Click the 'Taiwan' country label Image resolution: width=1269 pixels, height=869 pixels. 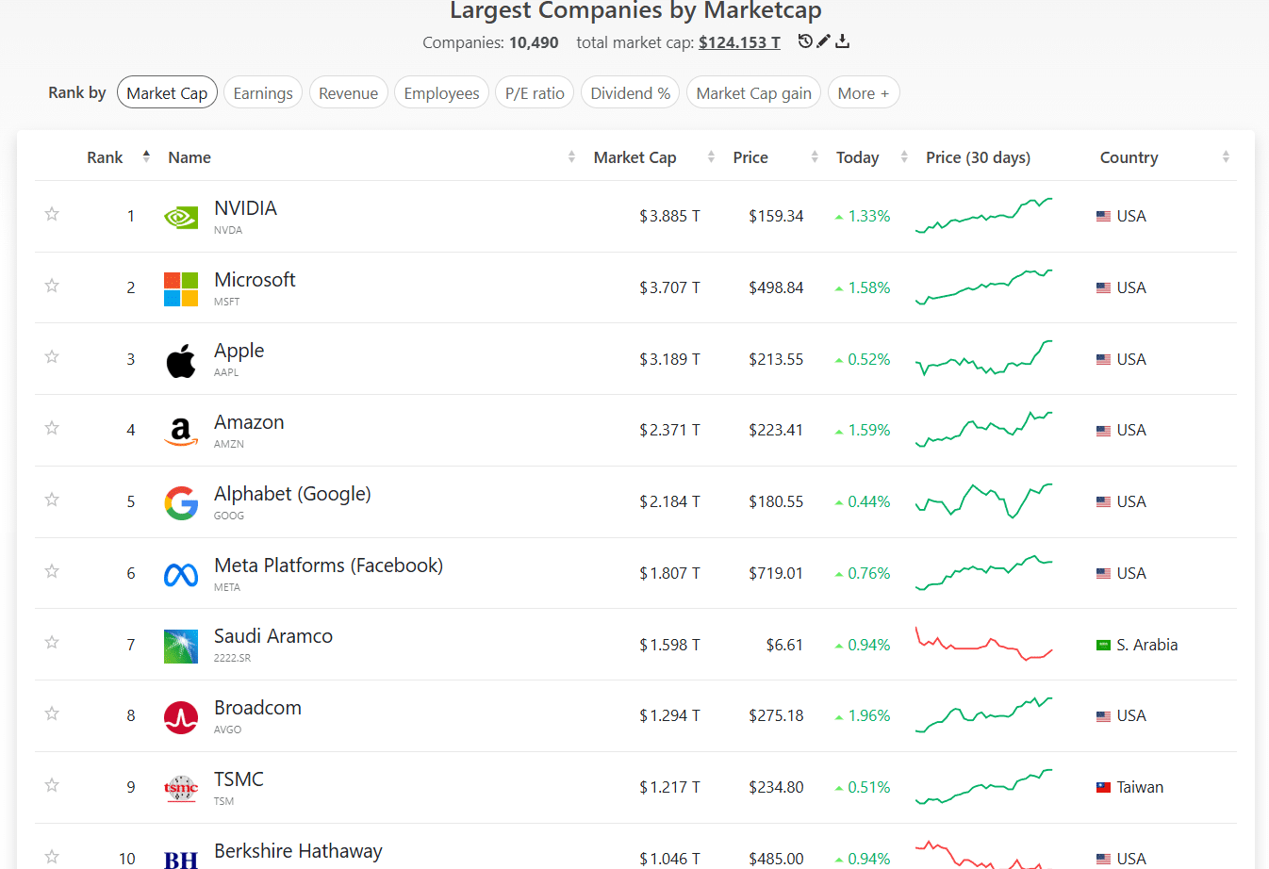pos(1140,787)
